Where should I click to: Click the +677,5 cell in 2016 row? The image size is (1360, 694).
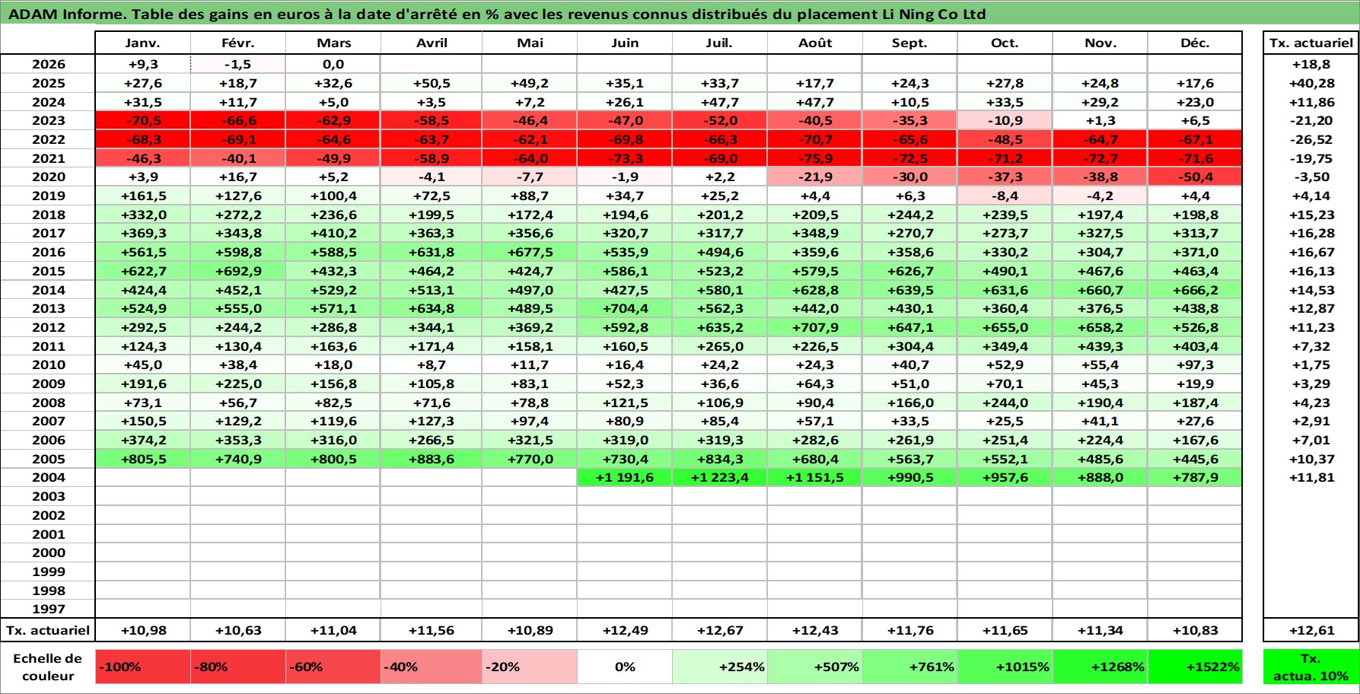point(530,252)
